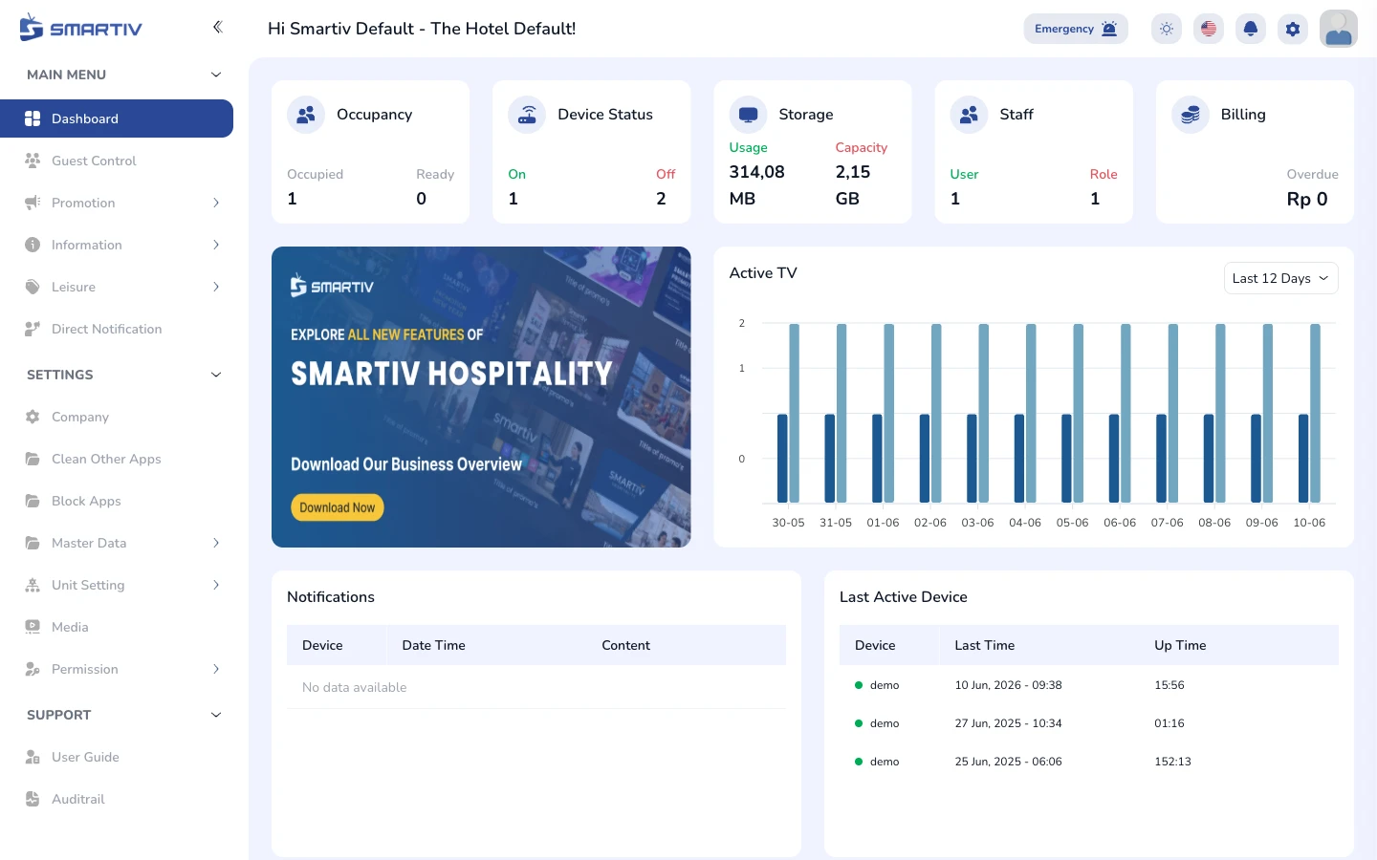The image size is (1377, 860).
Task: Expand the Leisure submenu chevron
Action: (216, 287)
